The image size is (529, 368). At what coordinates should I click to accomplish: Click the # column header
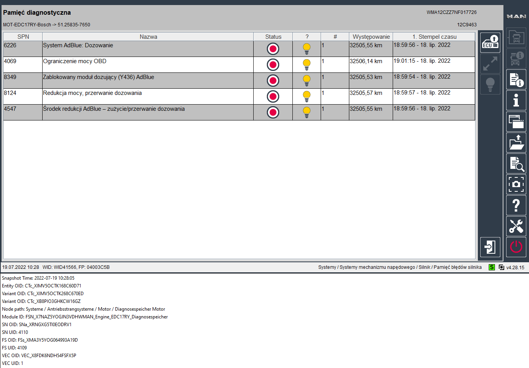point(335,37)
